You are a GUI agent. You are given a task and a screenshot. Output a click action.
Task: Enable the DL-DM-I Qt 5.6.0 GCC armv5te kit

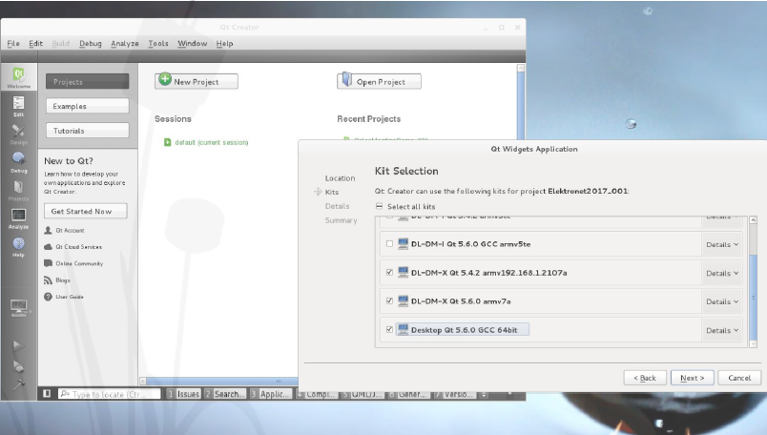[x=389, y=243]
